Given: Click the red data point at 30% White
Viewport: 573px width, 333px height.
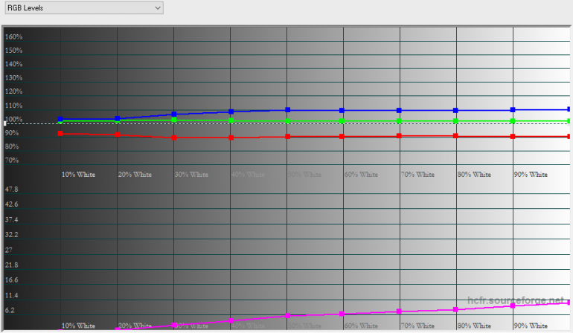Looking at the screenshot, I should 174,138.
